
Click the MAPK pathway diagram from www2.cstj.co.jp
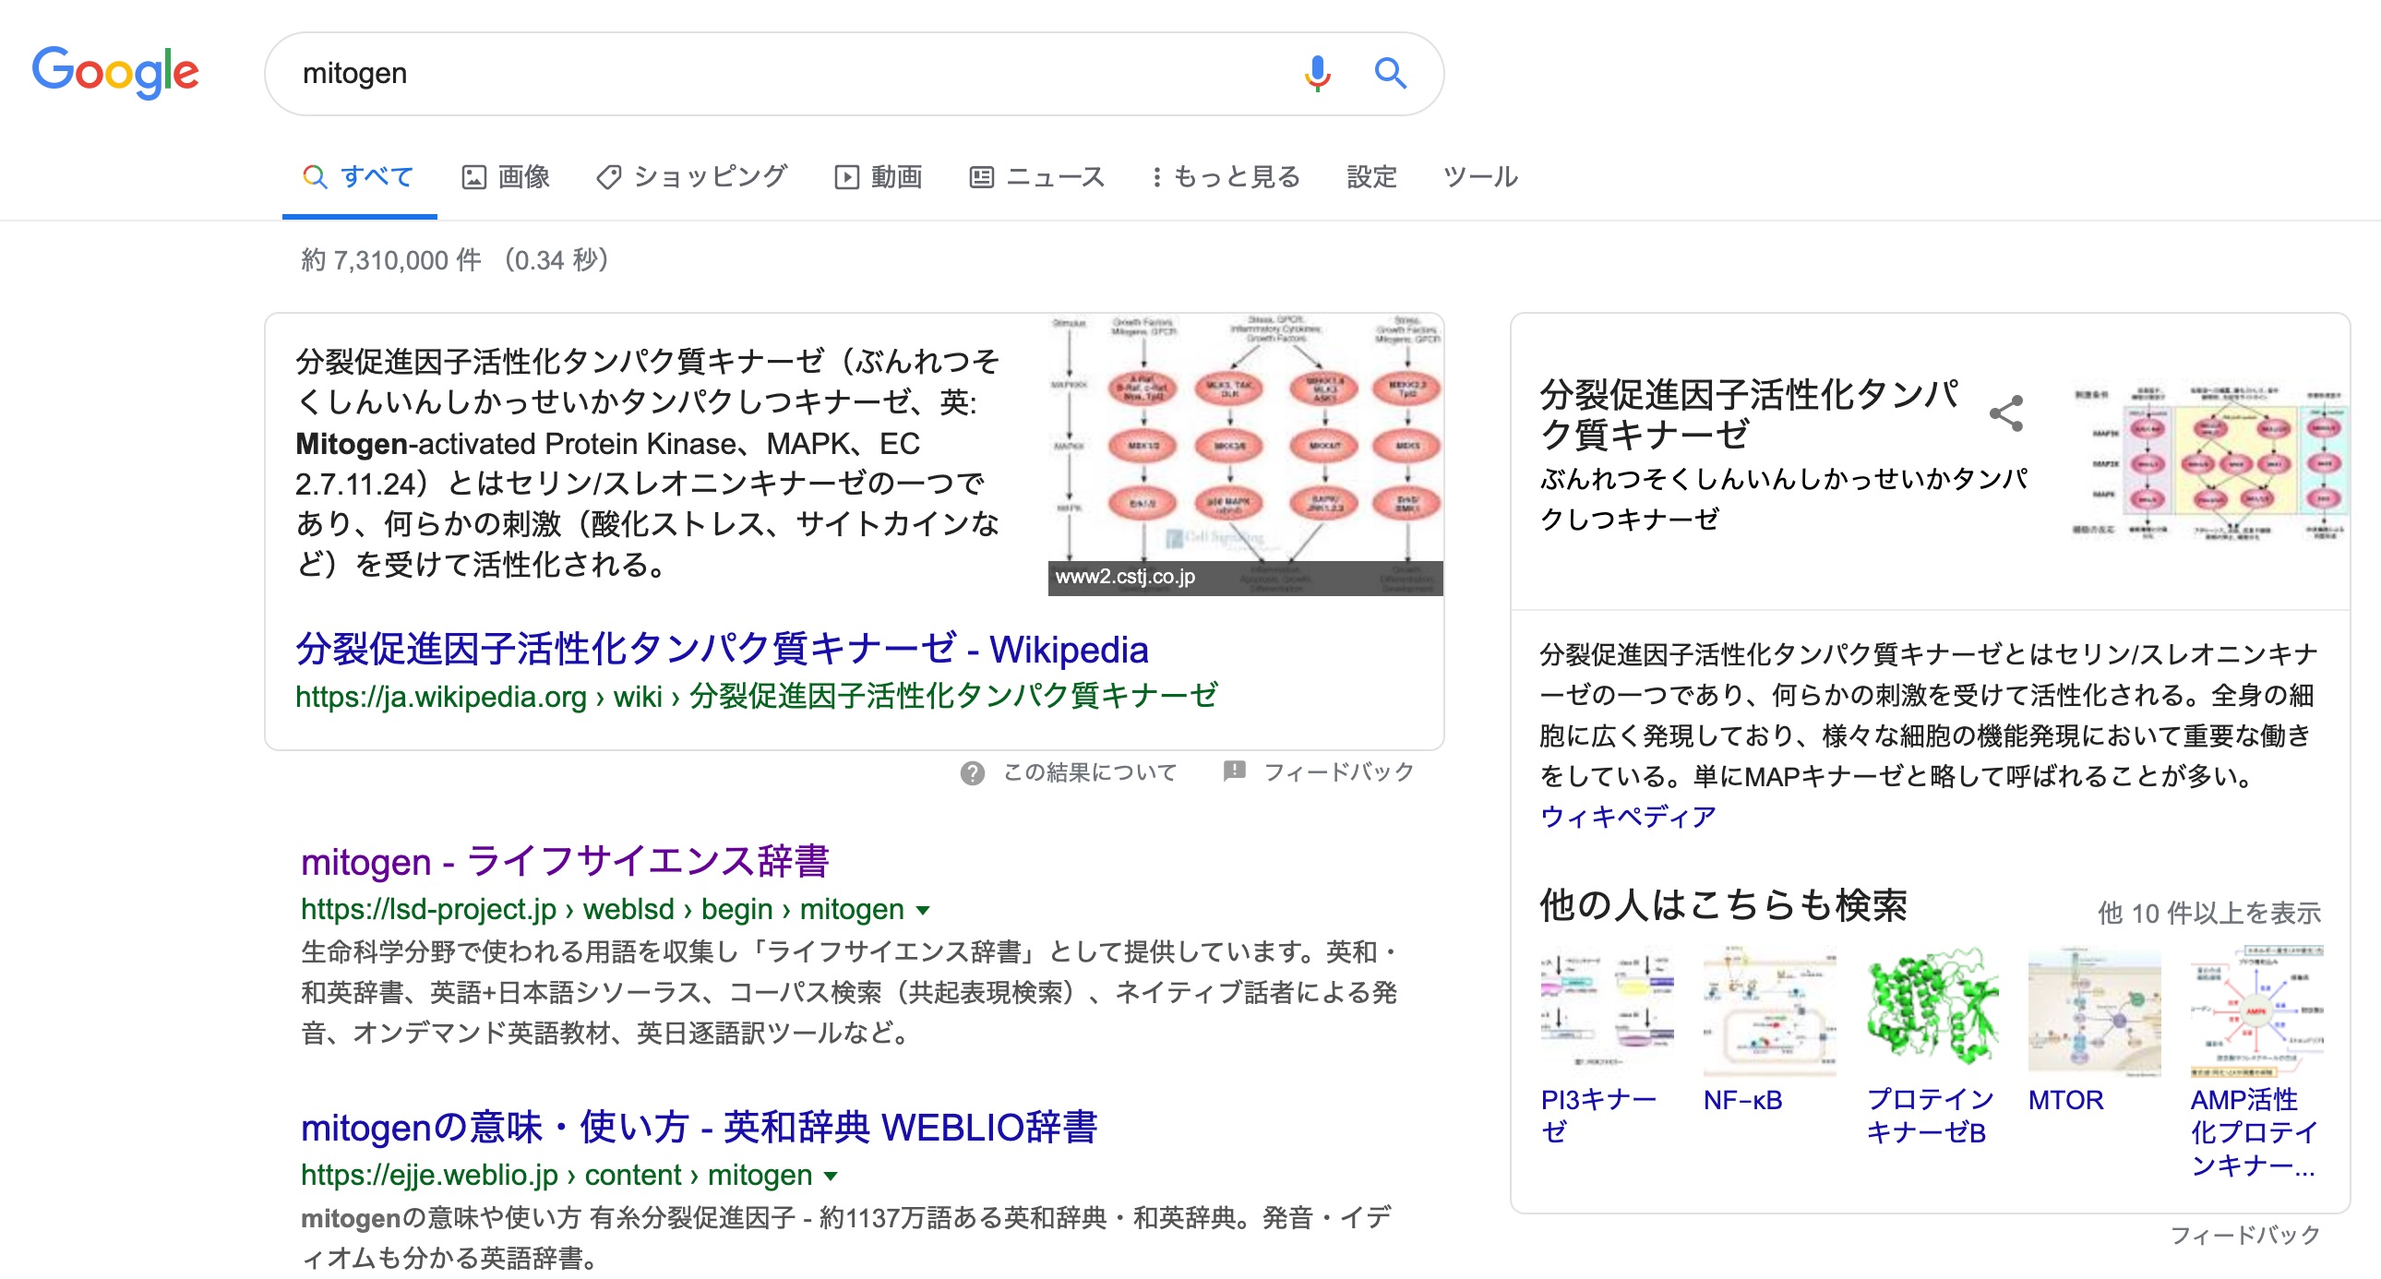pos(1245,453)
